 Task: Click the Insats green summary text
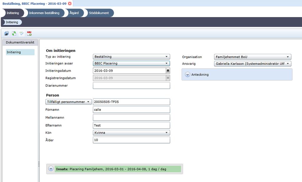point(118,169)
